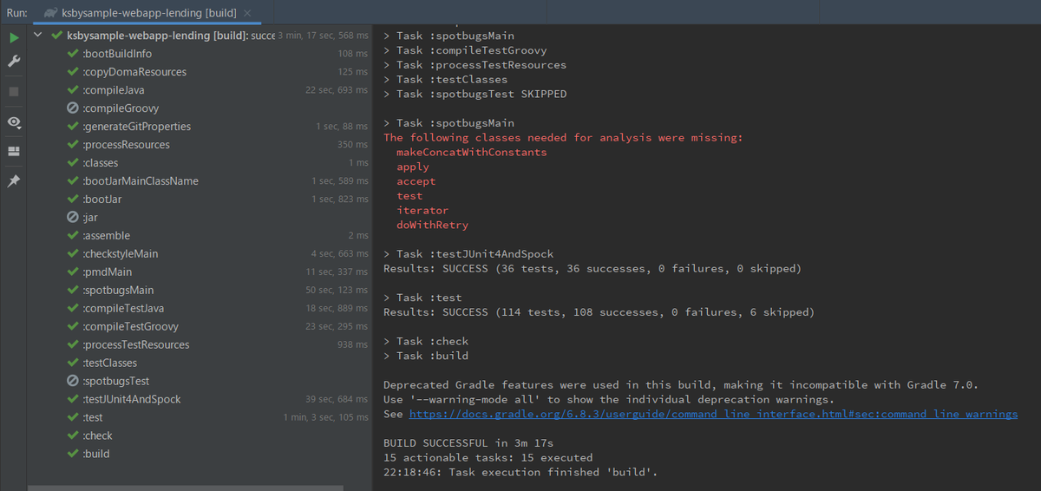Select the :generateGitProperties task row
Viewport: 1041px width, 491px height.
[200, 127]
